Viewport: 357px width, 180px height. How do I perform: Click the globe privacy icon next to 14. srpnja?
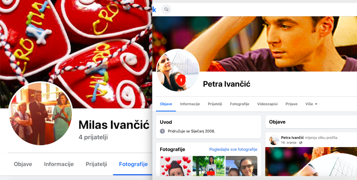point(300,143)
